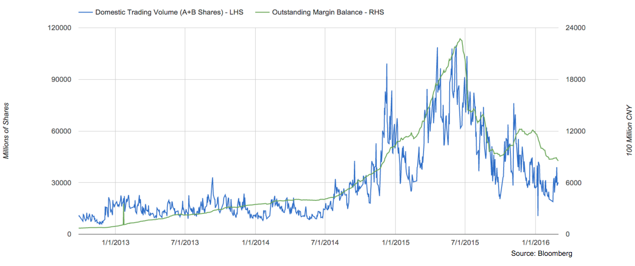Click the 90000 left axis tick label
The image size is (635, 266).
pos(62,80)
